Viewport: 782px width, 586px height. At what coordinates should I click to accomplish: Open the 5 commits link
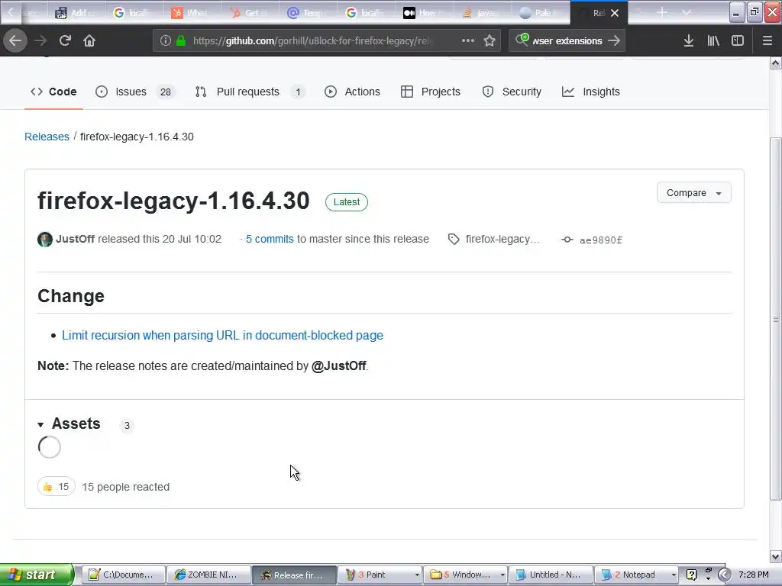[270, 239]
